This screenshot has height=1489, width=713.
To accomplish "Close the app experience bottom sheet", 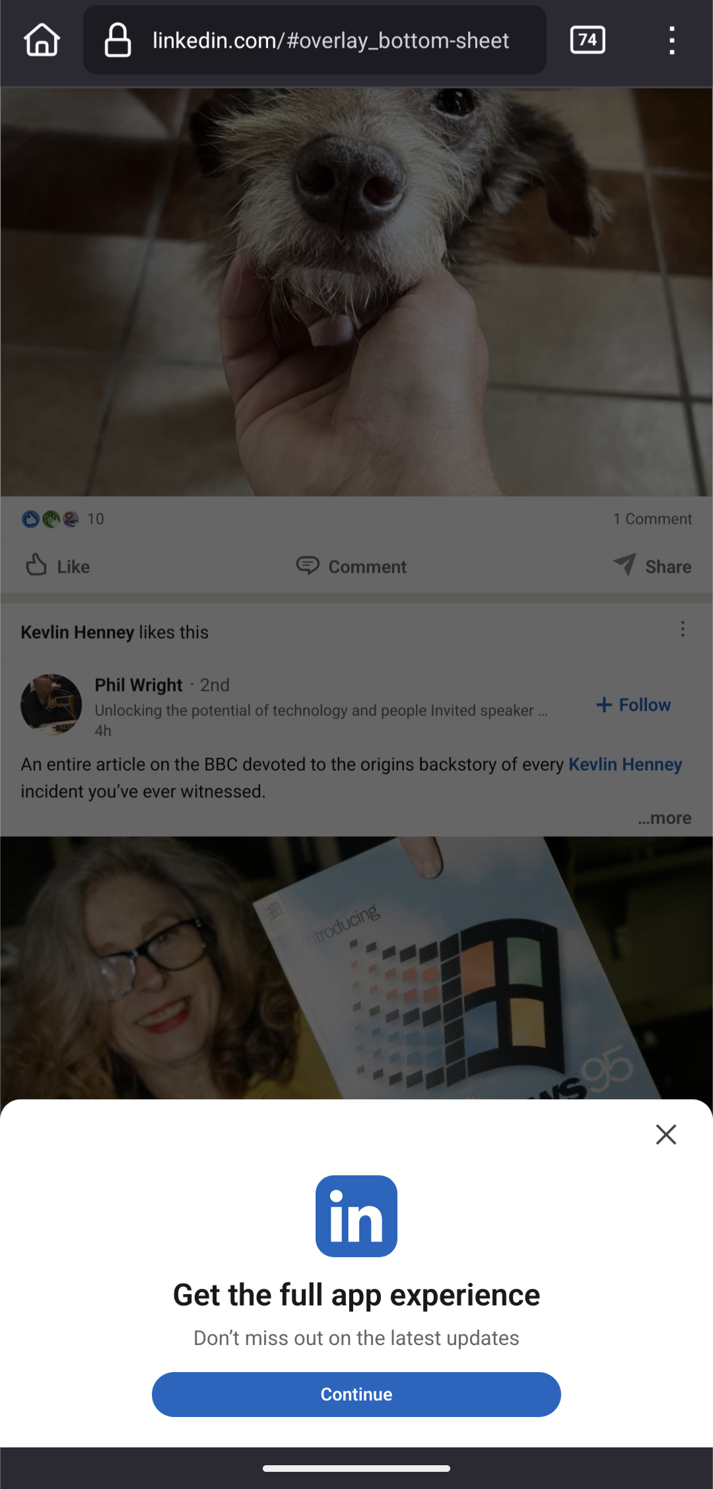I will point(666,1134).
